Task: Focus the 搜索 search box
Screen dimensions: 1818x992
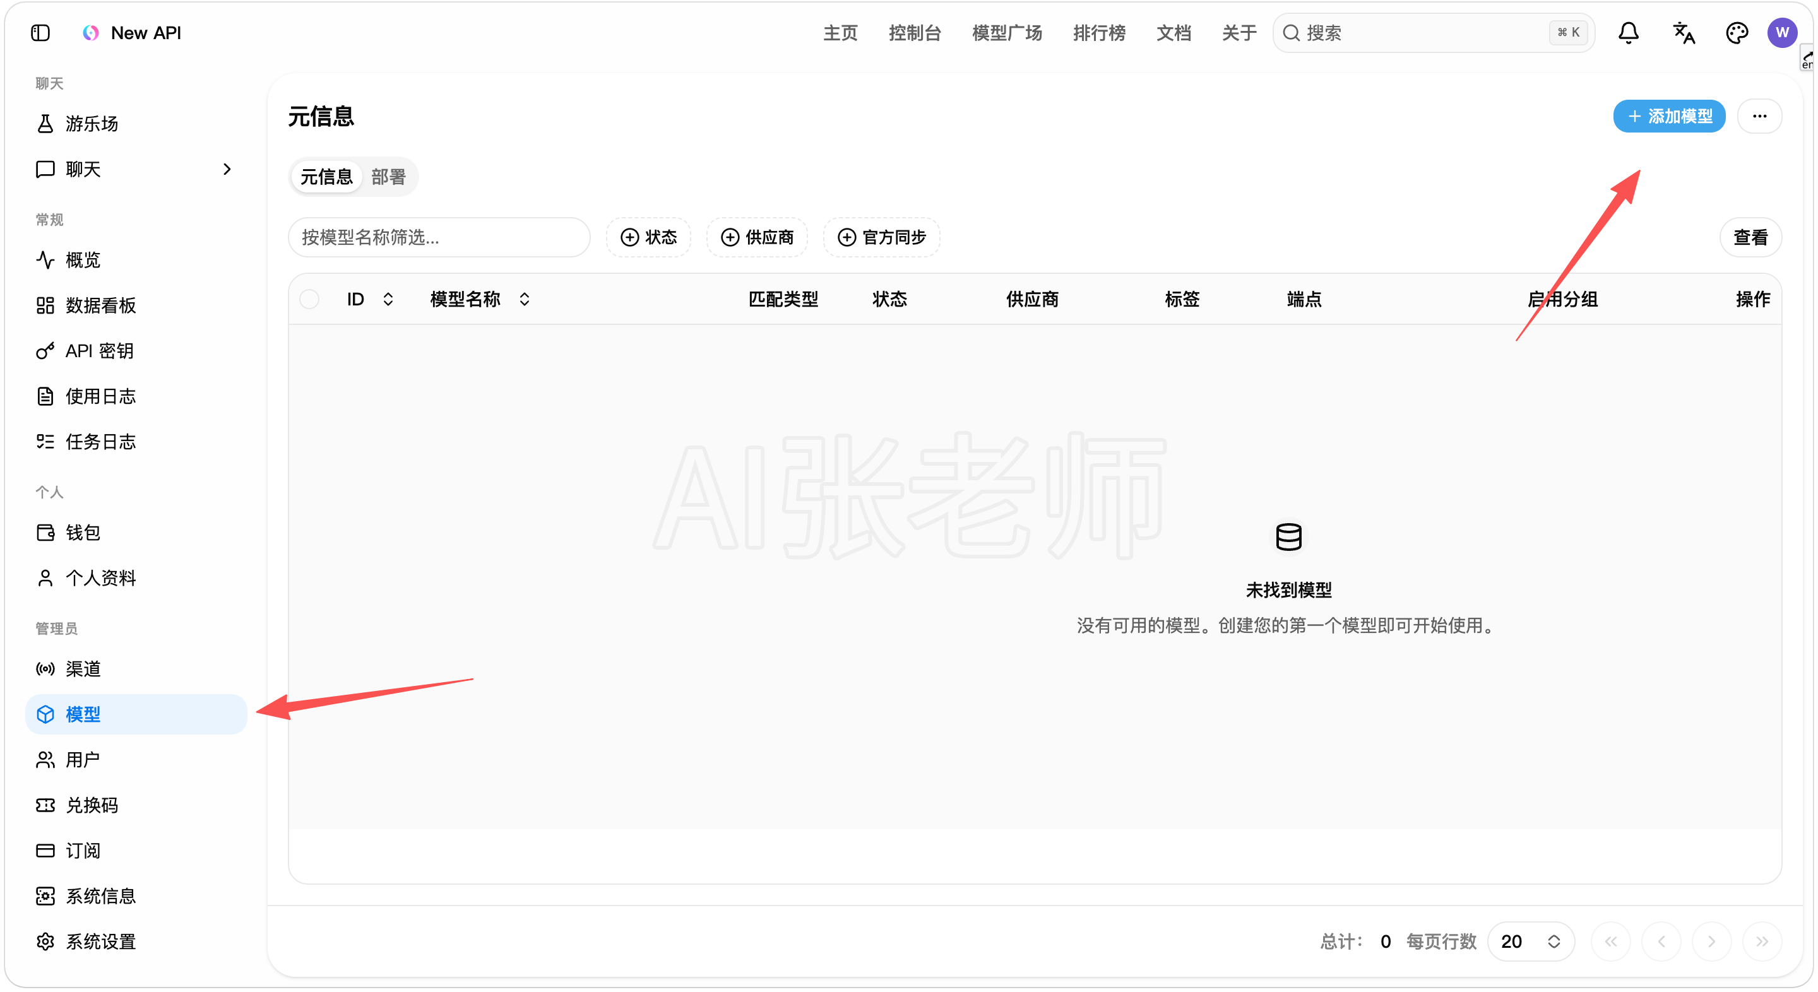Action: coord(1434,32)
